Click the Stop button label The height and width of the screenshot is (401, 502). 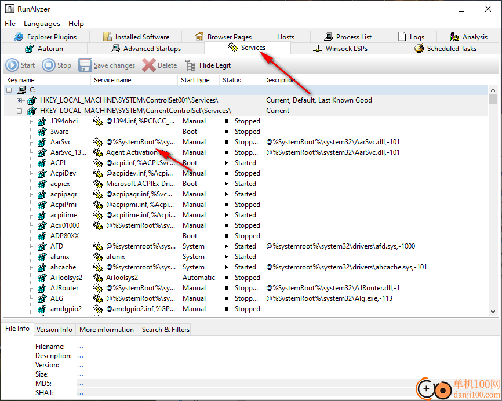64,65
